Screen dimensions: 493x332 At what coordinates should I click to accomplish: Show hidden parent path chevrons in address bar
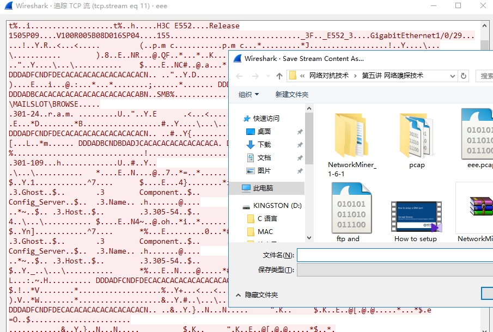coord(302,76)
